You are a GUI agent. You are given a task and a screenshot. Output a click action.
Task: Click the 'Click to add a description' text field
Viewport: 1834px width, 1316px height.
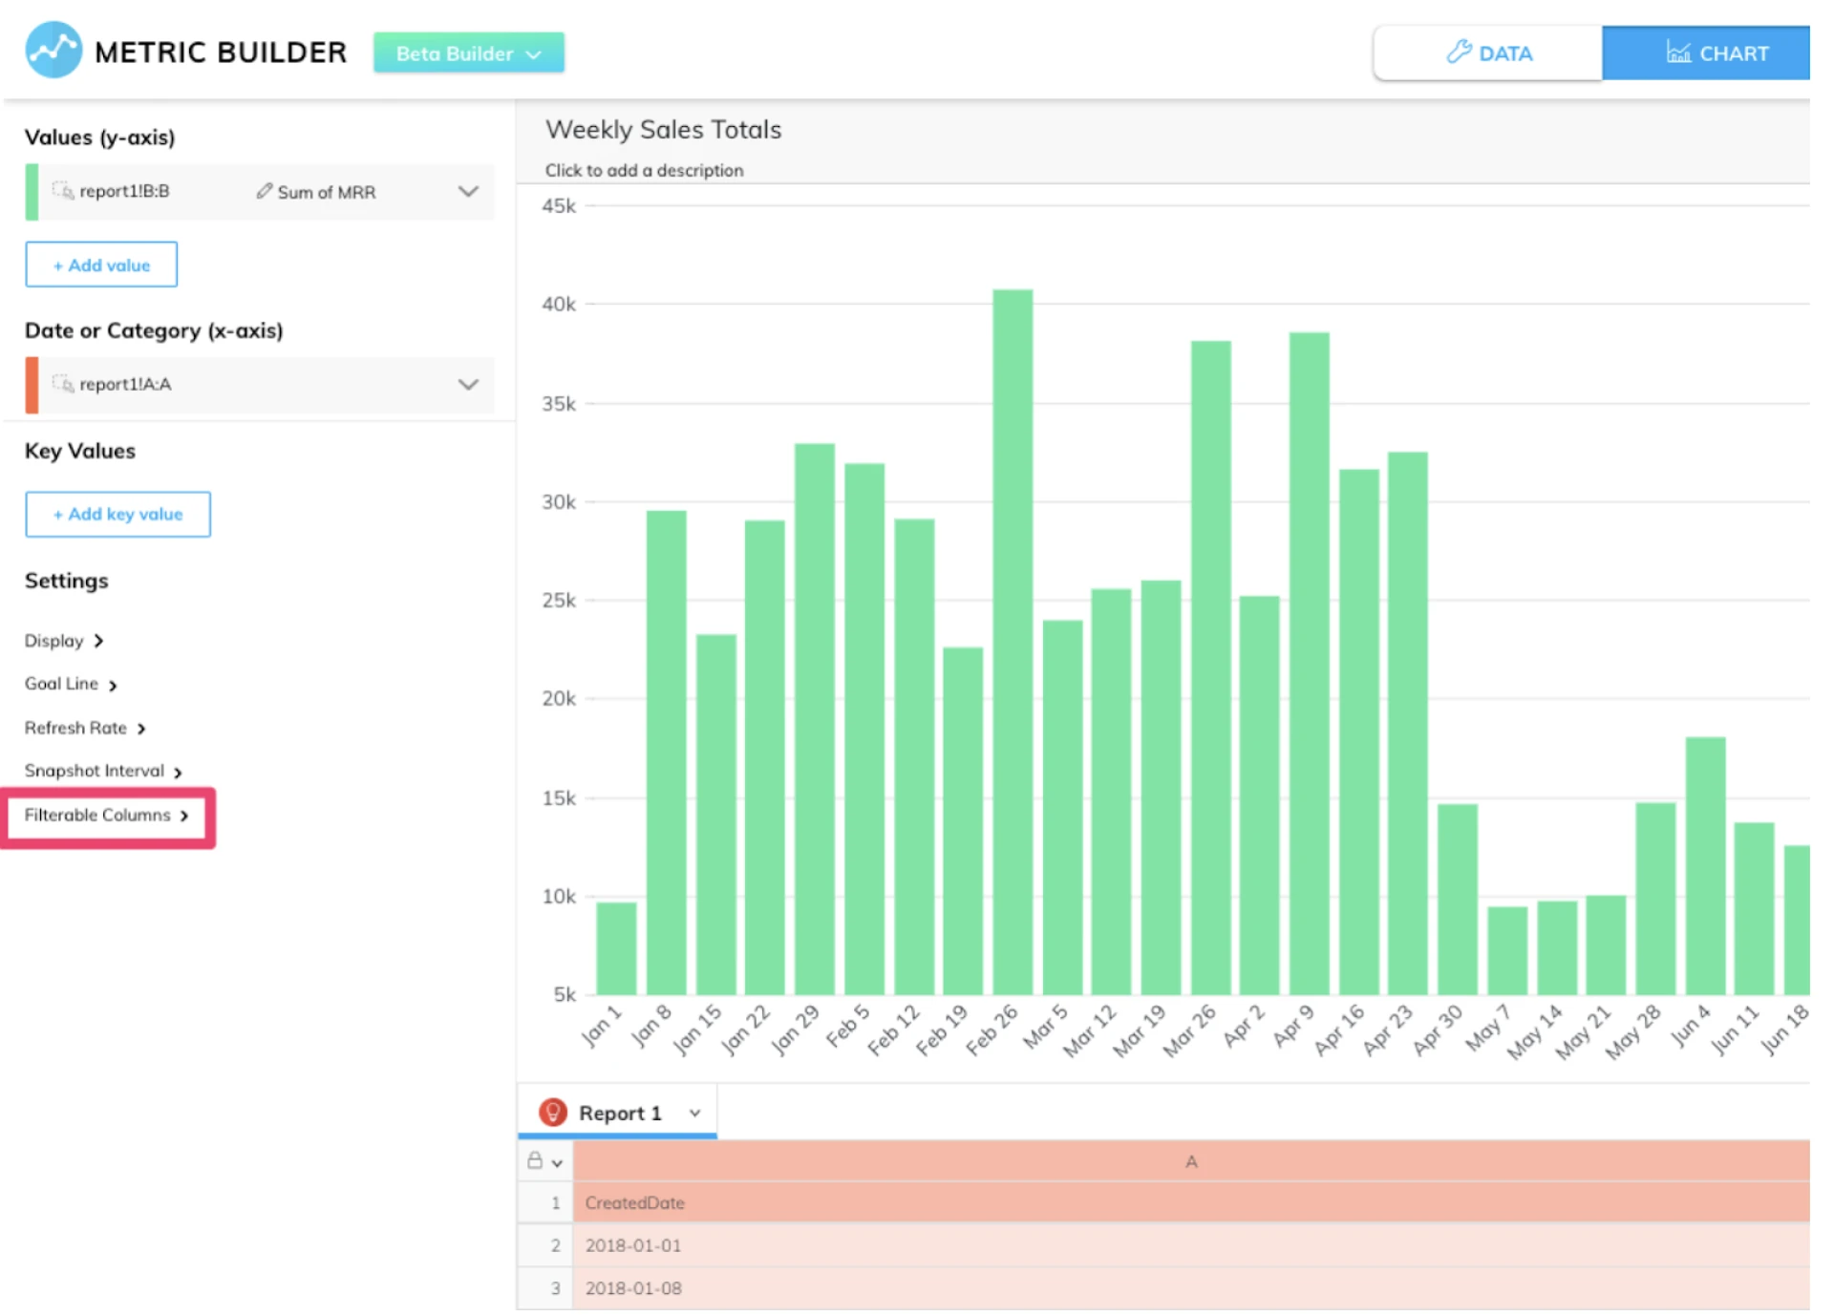644,170
